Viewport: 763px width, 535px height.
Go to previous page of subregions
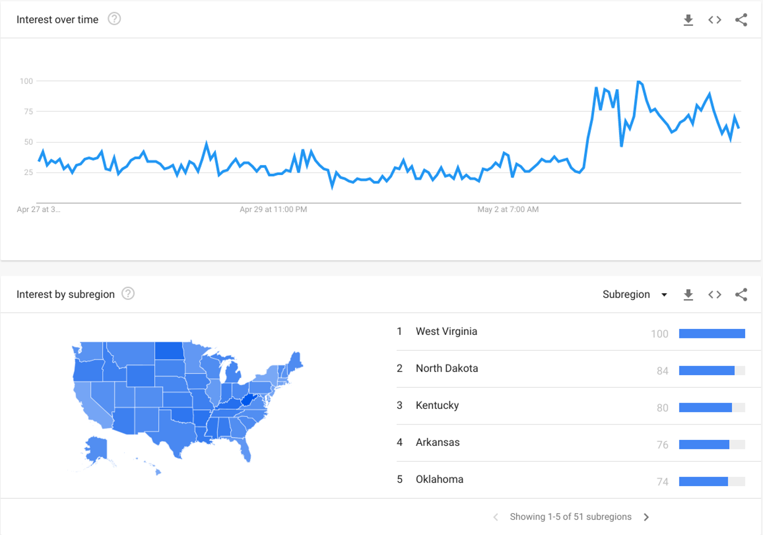[496, 517]
